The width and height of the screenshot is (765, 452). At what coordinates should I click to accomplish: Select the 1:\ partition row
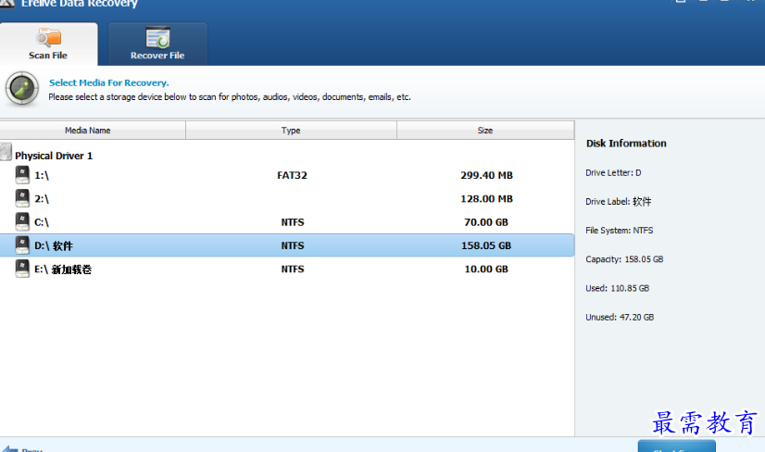click(x=287, y=175)
